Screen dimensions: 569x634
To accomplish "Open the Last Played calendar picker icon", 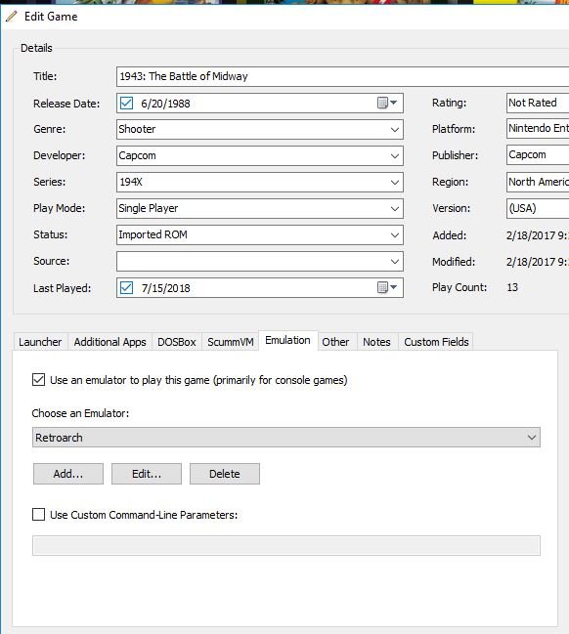I will click(387, 287).
